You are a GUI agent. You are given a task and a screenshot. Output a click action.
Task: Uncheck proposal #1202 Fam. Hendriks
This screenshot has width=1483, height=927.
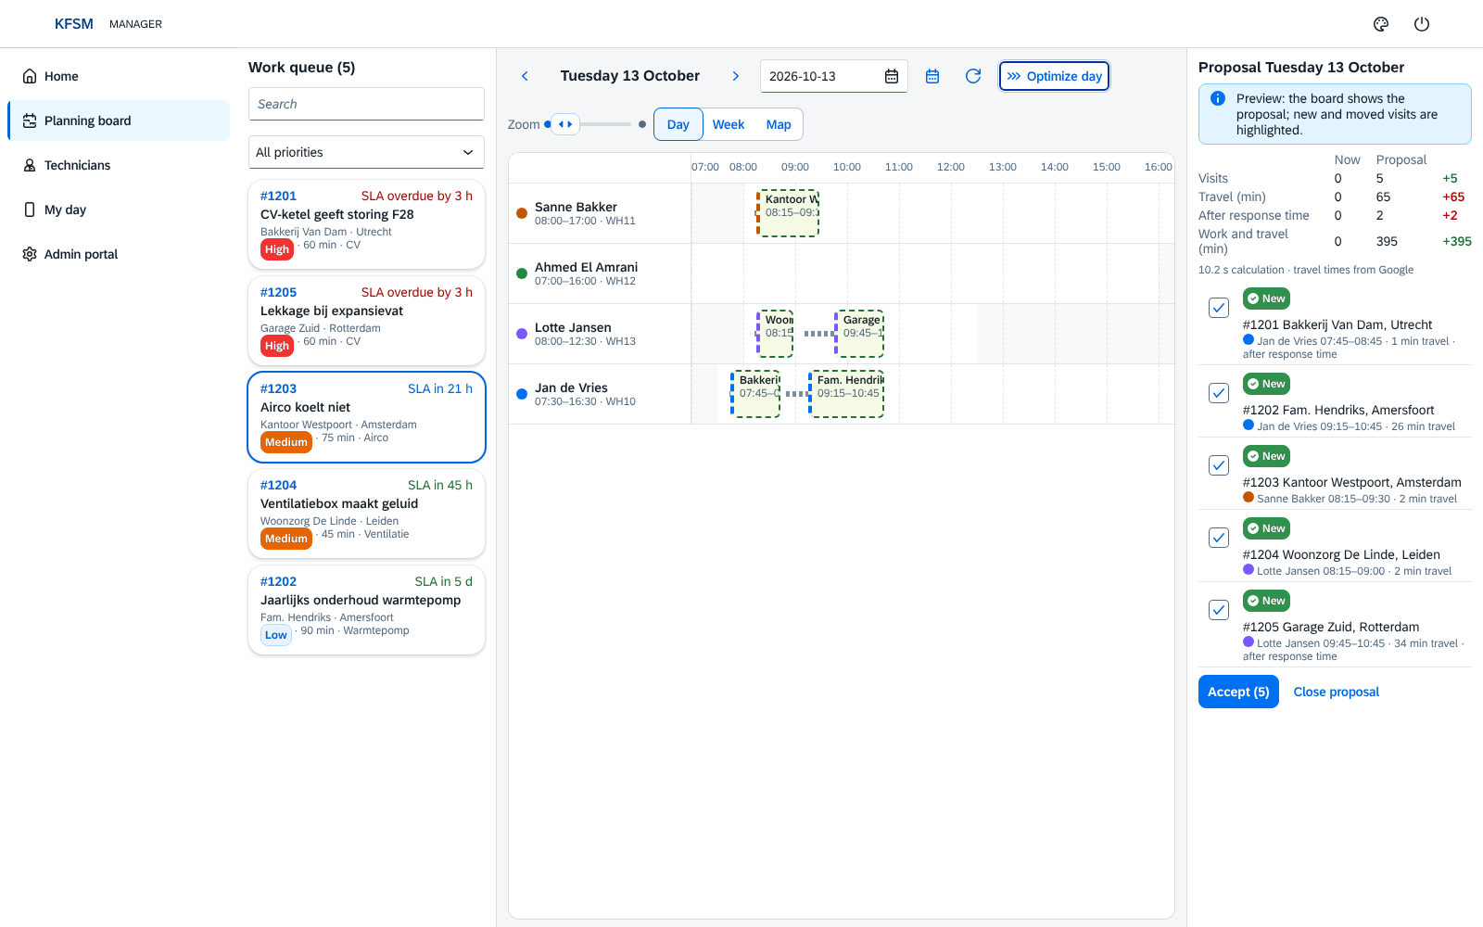(x=1219, y=393)
